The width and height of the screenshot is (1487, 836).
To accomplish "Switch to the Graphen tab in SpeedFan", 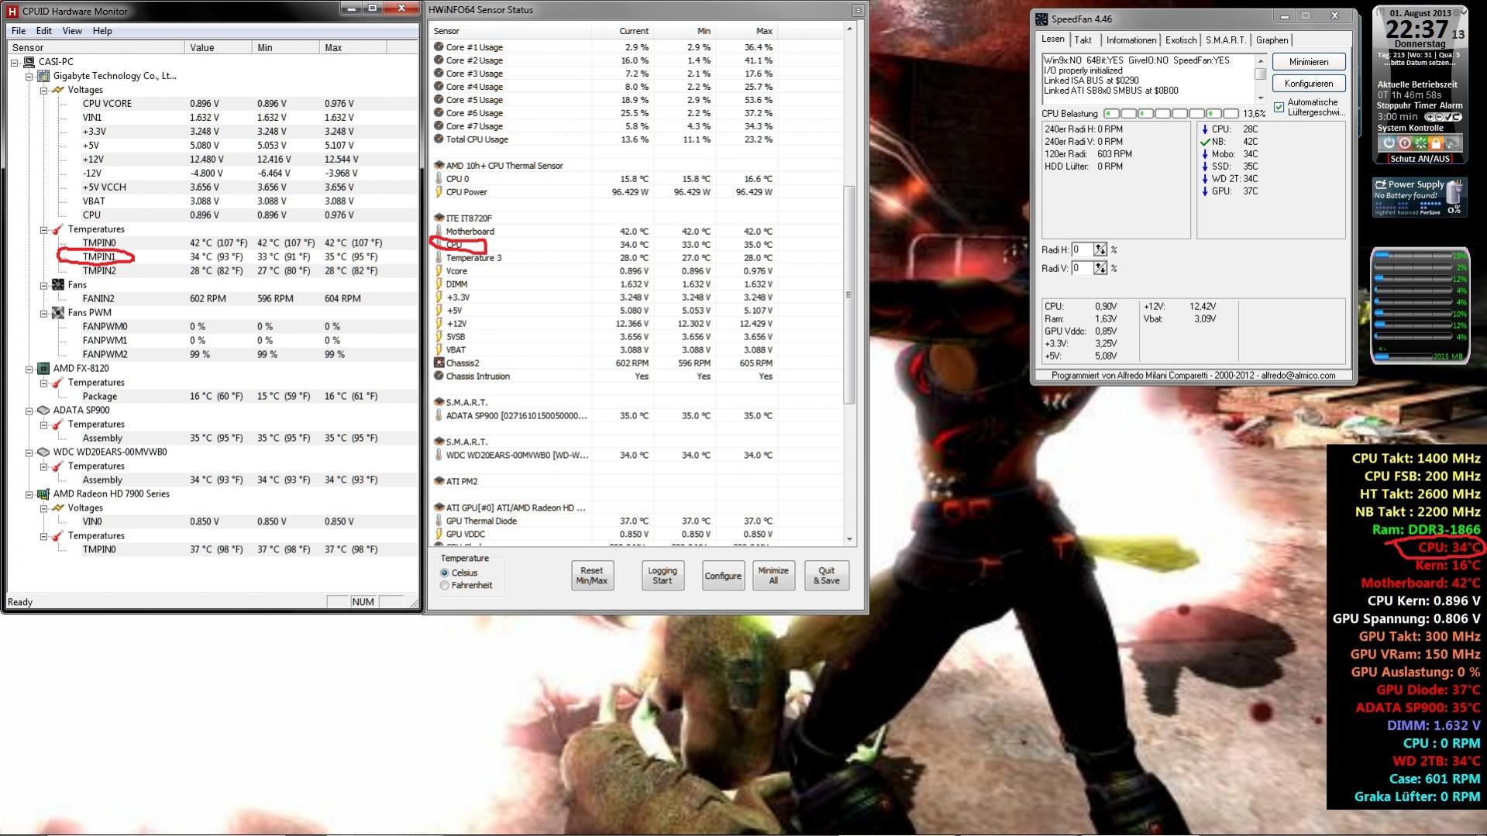I will [x=1272, y=40].
